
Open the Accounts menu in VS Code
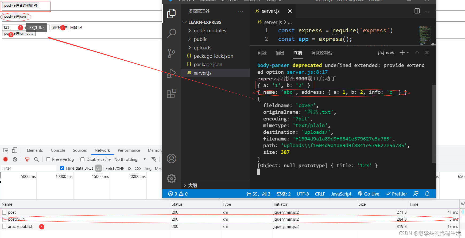(171, 158)
